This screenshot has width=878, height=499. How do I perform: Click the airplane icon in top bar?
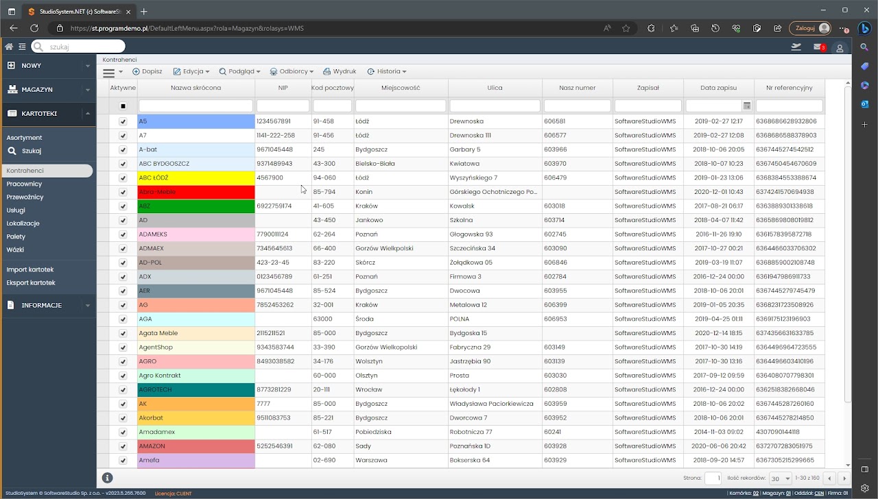(x=796, y=47)
